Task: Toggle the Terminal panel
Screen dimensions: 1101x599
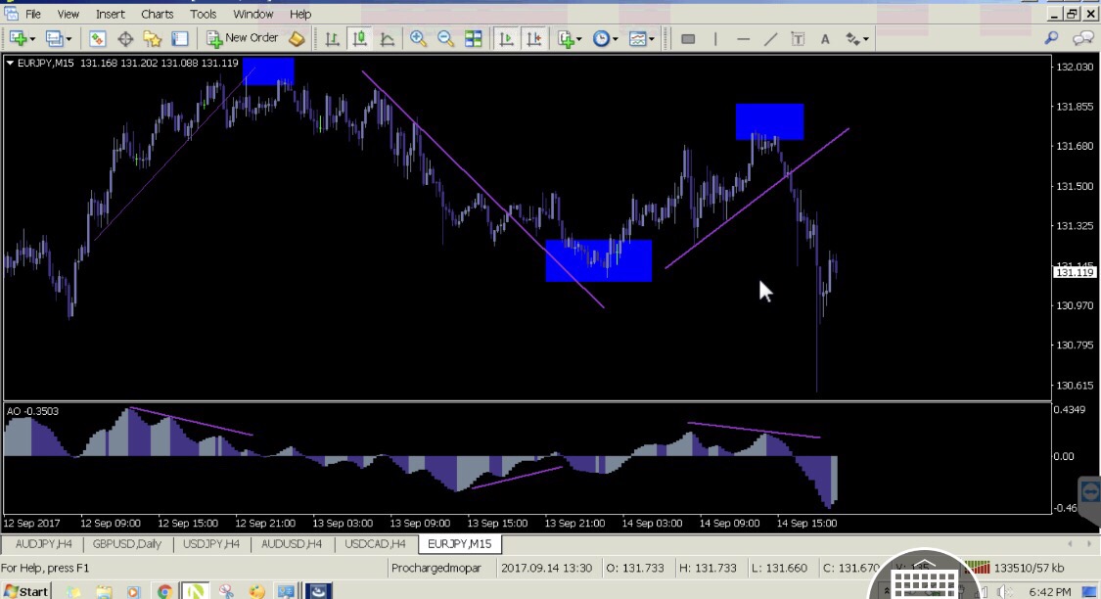Action: click(180, 38)
